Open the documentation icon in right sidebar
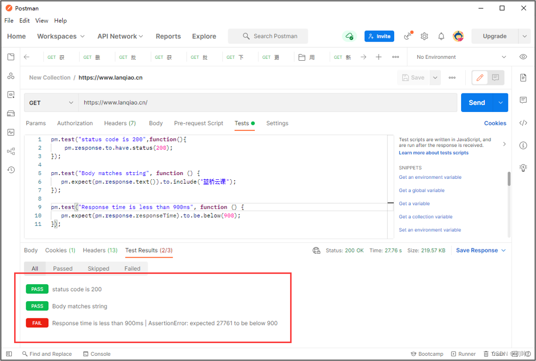The image size is (536, 361). click(x=523, y=78)
